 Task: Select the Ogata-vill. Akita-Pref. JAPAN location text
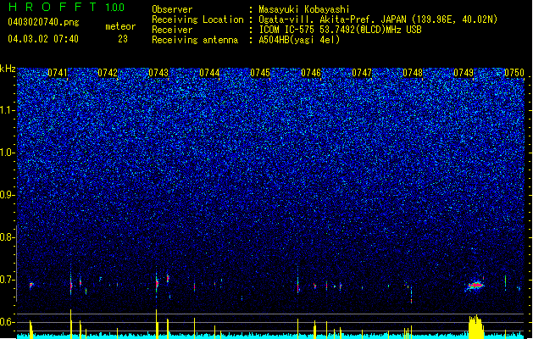click(x=378, y=19)
